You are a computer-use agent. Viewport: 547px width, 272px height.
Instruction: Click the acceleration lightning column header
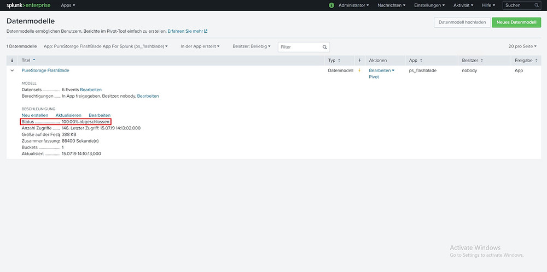coord(359,60)
